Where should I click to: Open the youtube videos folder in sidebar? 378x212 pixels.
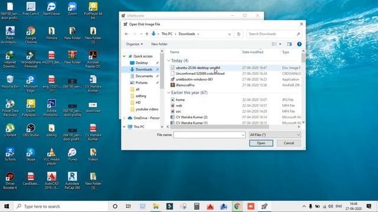[147, 109]
